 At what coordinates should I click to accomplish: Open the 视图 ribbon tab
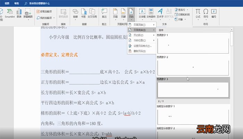tap(7, 3)
